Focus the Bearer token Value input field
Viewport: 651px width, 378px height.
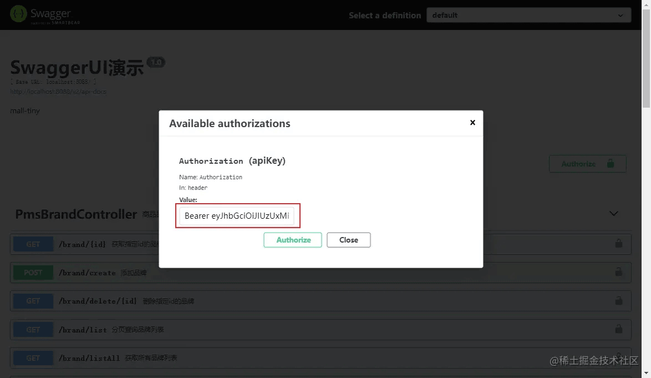pos(237,216)
